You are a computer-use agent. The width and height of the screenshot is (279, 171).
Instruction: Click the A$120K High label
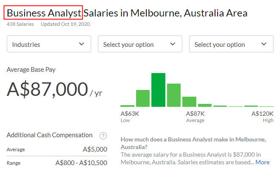262,117
